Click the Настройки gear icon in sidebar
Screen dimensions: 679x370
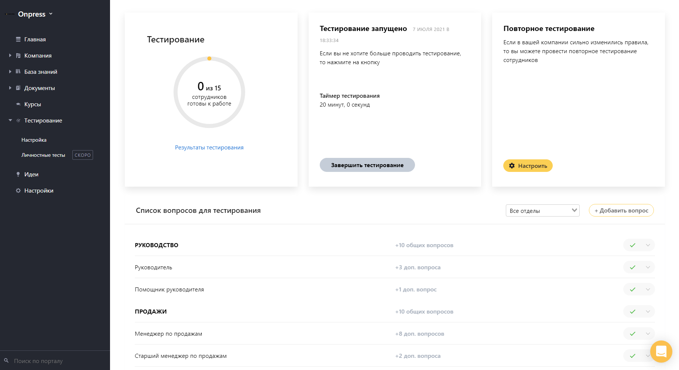[x=18, y=191]
